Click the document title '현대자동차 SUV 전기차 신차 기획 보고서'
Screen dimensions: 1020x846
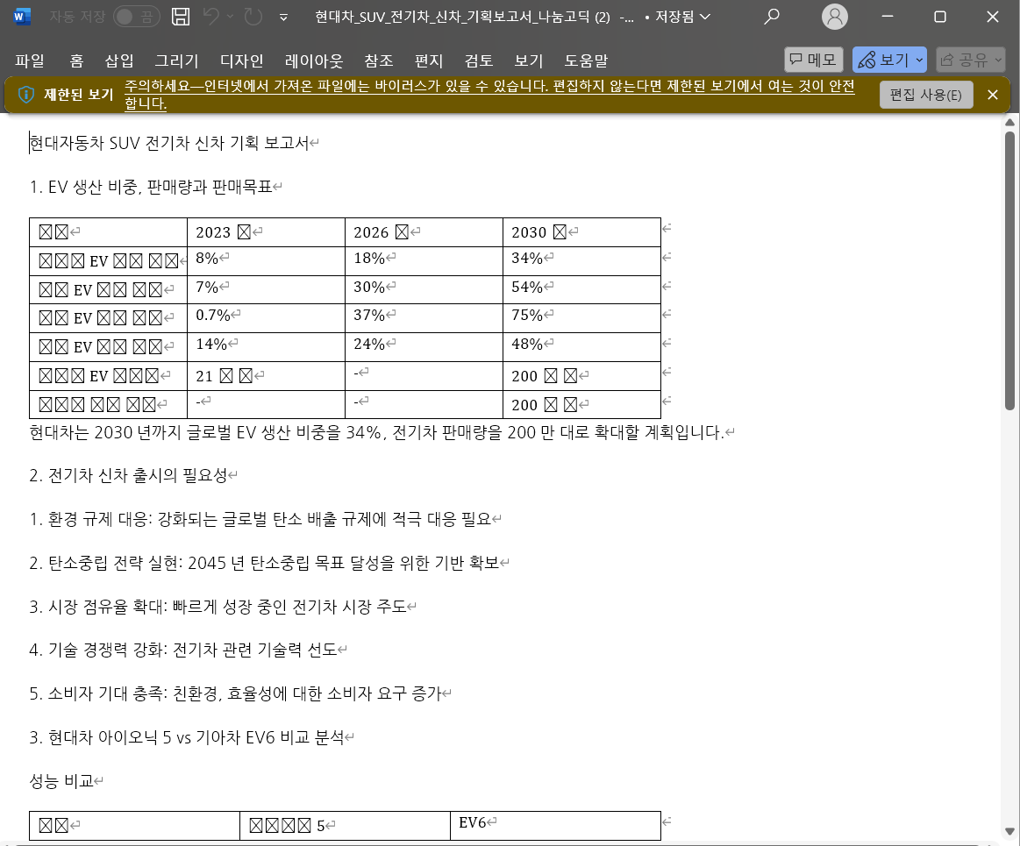(x=169, y=143)
